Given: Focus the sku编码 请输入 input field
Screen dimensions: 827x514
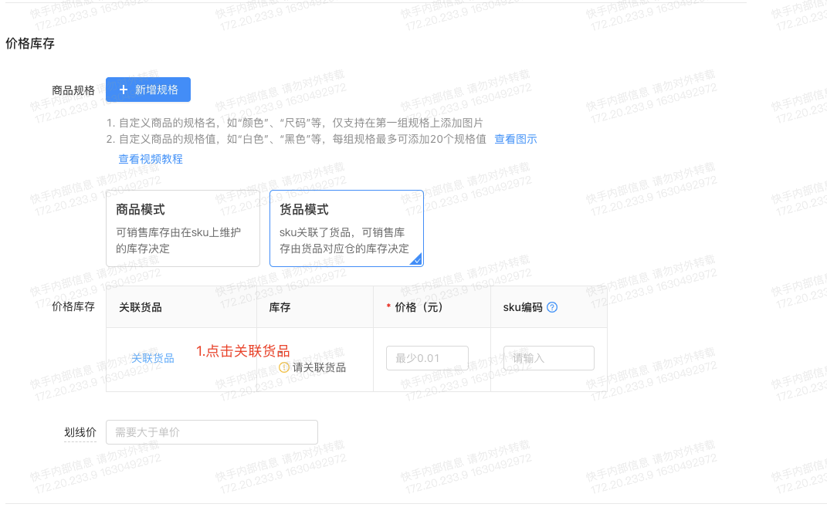Looking at the screenshot, I should [549, 358].
